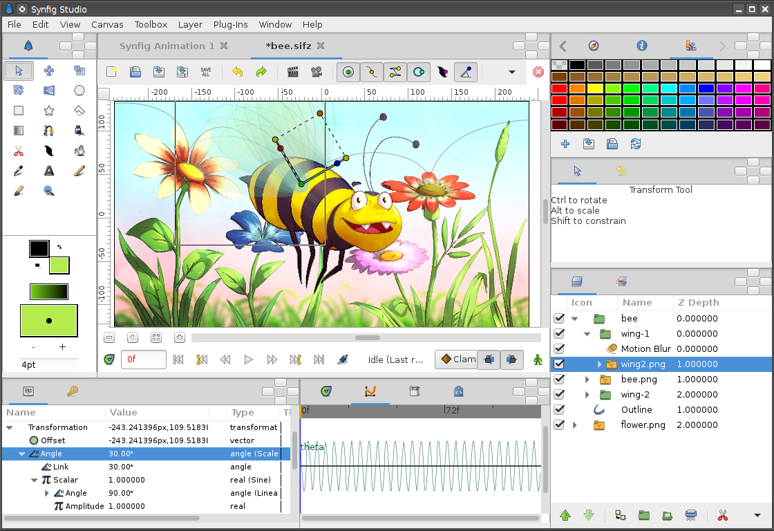Activate the Text tool
The height and width of the screenshot is (531, 774).
(49, 170)
